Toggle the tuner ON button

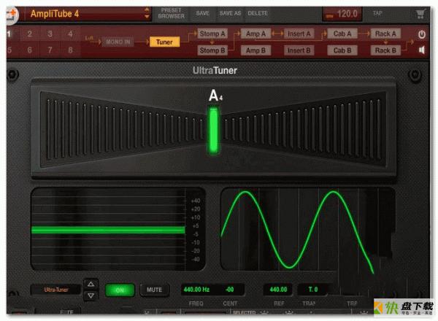120,290
